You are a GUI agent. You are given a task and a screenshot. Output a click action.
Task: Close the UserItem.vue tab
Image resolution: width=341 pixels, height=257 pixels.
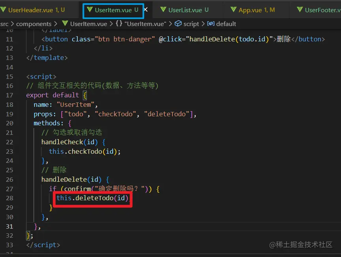pos(146,9)
